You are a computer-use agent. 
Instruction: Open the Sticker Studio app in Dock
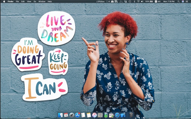point(100,115)
